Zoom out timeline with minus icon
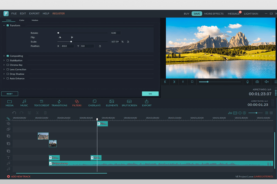Viewport: 277px width, 184px height. [240, 113]
